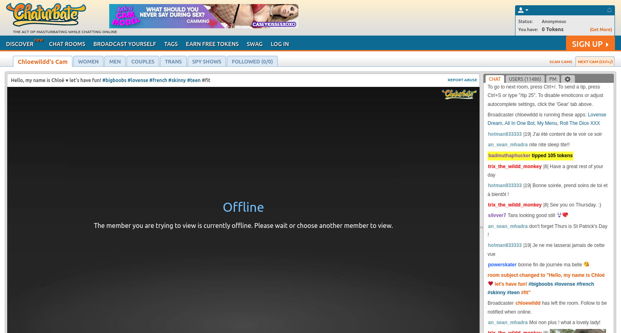Image resolution: width=621 pixels, height=333 pixels.
Task: Click the Next Cam (Ctrl+/) button
Action: click(x=595, y=61)
